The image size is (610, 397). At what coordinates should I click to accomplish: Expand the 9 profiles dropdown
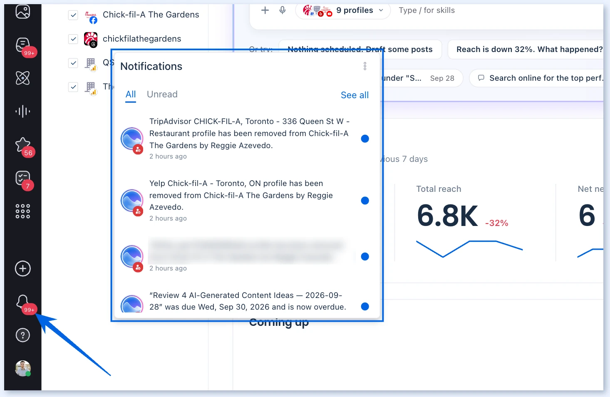343,10
